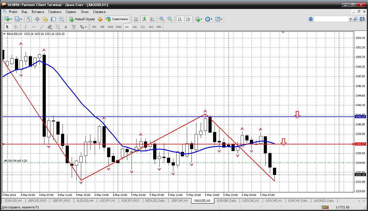Switch to the EURUSD,H4 chart tab
Screen dimensions: 368x211
(14, 201)
